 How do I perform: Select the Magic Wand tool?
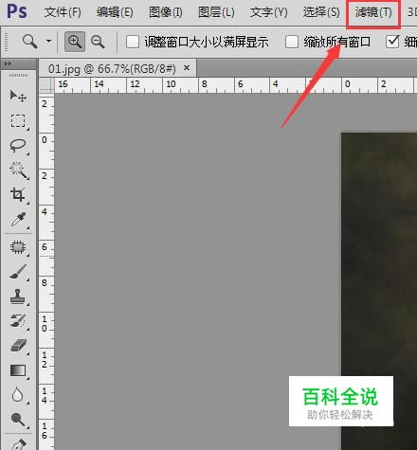coord(18,171)
